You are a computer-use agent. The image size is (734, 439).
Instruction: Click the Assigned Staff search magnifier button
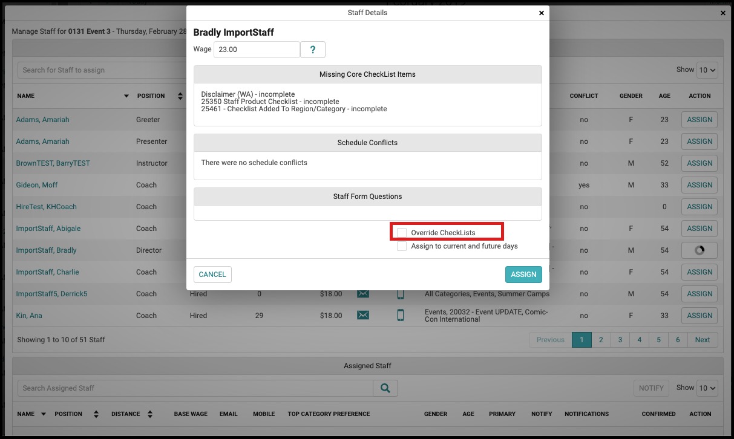[x=385, y=388]
